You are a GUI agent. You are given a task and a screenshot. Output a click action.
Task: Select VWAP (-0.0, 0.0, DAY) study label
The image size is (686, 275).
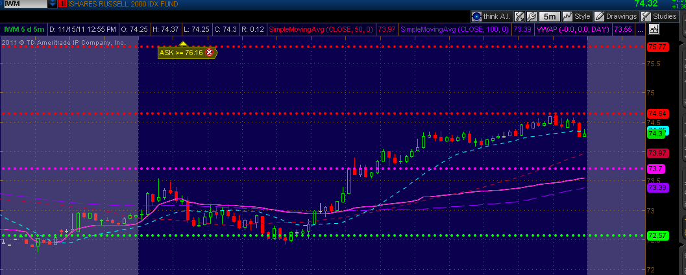tap(574, 29)
